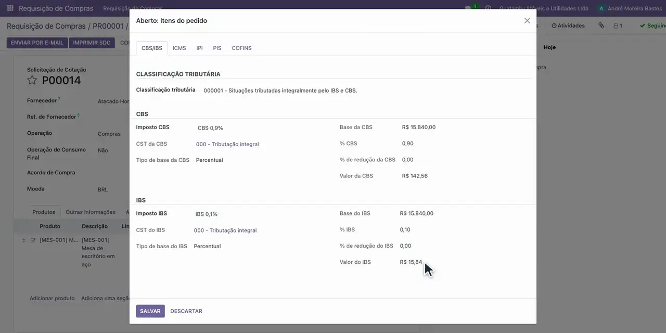Click the Descartar button
The width and height of the screenshot is (666, 333).
(186, 311)
